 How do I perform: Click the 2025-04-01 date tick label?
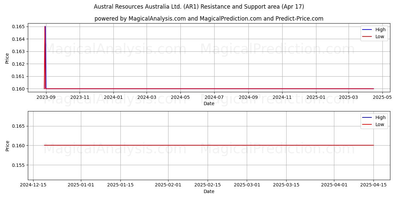(x=334, y=185)
